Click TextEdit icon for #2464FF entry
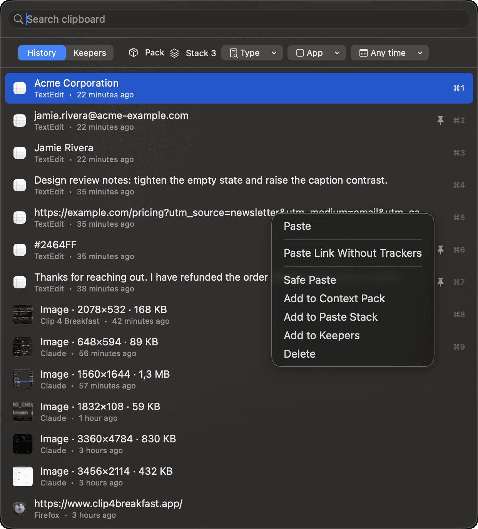Screen dimensions: 478x529 tap(20, 250)
